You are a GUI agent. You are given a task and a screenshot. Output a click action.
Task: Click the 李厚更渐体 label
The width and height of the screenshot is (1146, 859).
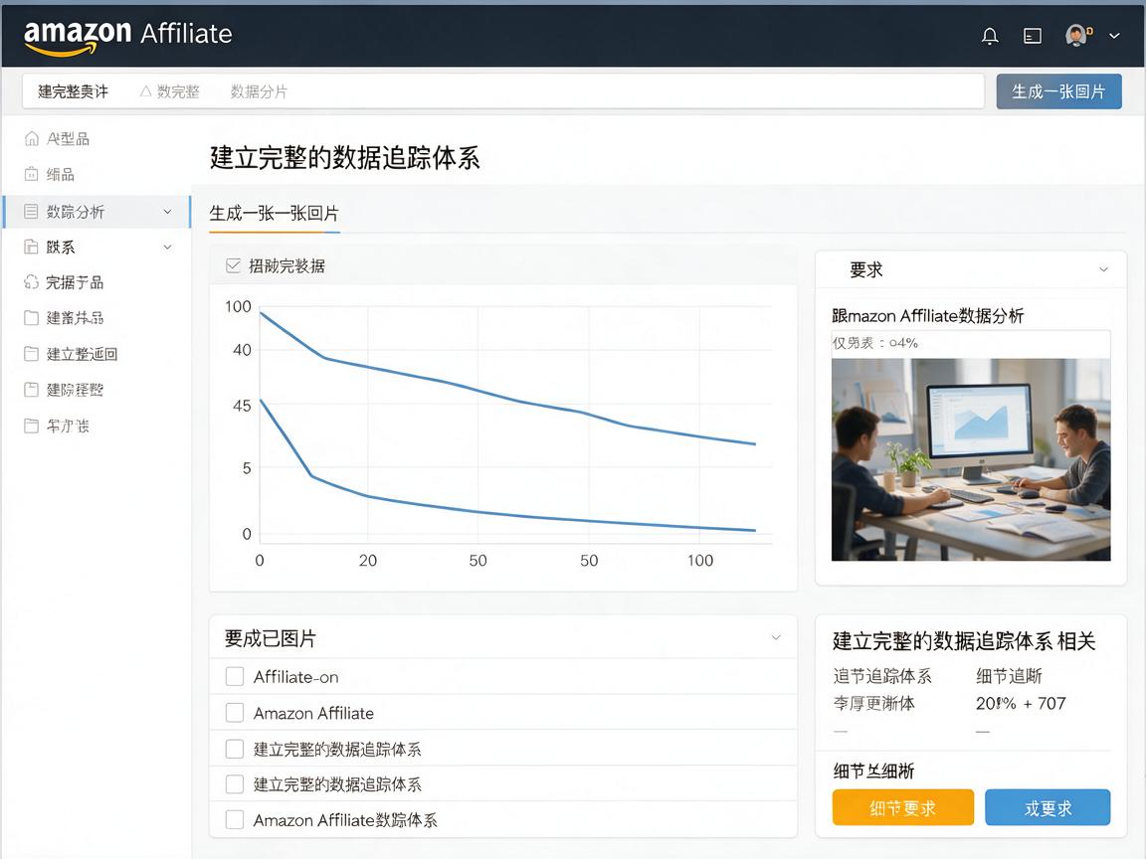tap(874, 703)
